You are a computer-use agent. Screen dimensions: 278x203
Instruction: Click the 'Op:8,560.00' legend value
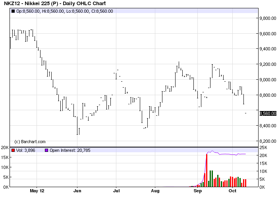28,11
